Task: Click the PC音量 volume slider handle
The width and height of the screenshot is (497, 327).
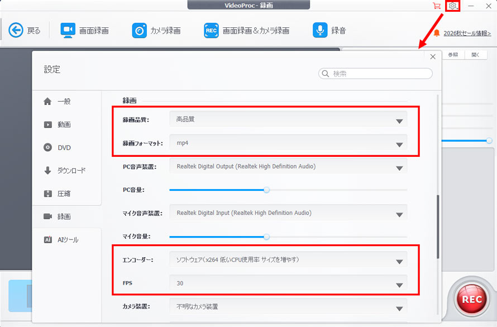Action: point(266,190)
